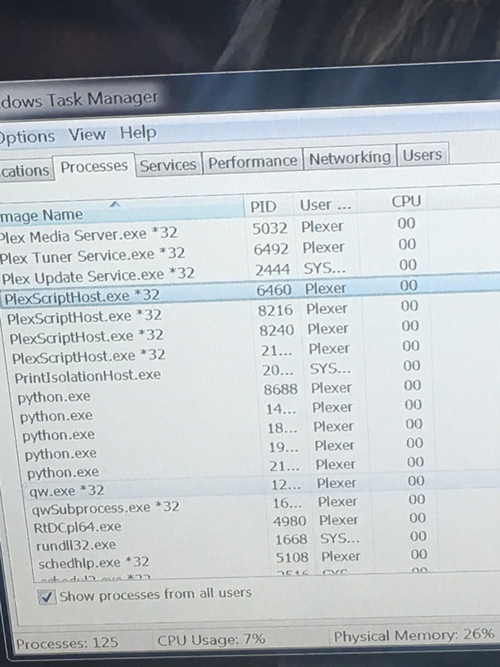Select qw.exe *32 process row
The height and width of the screenshot is (667, 500).
tap(261, 486)
